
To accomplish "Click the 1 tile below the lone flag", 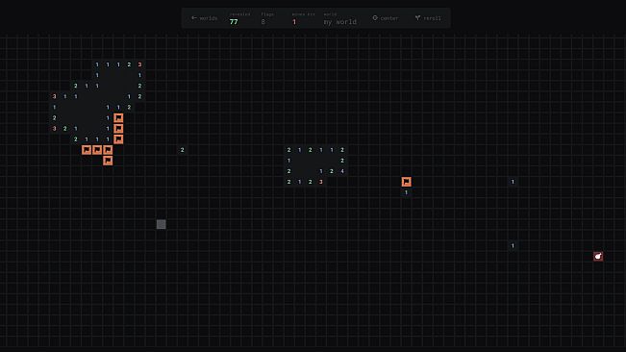I will (x=406, y=192).
